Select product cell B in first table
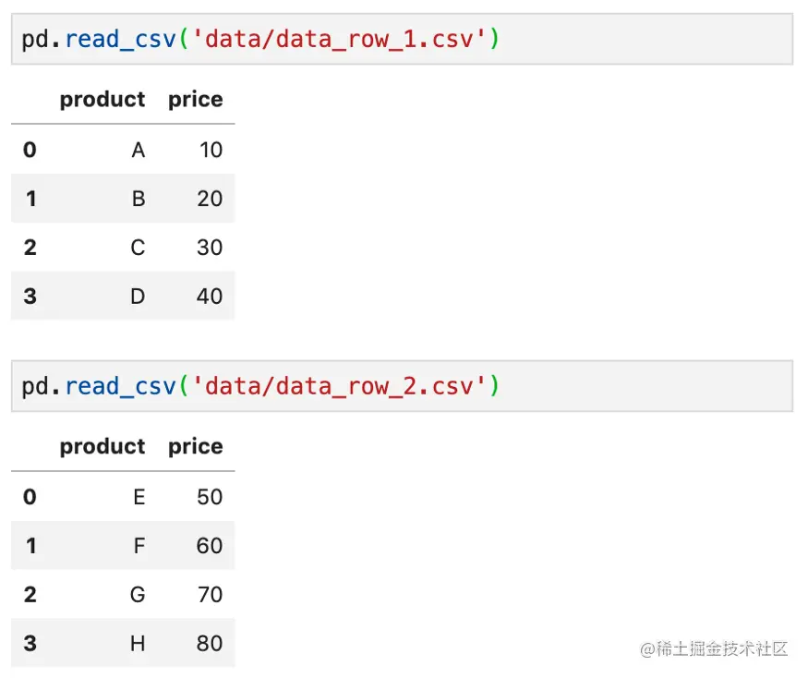This screenshot has height=678, width=808. [x=139, y=199]
